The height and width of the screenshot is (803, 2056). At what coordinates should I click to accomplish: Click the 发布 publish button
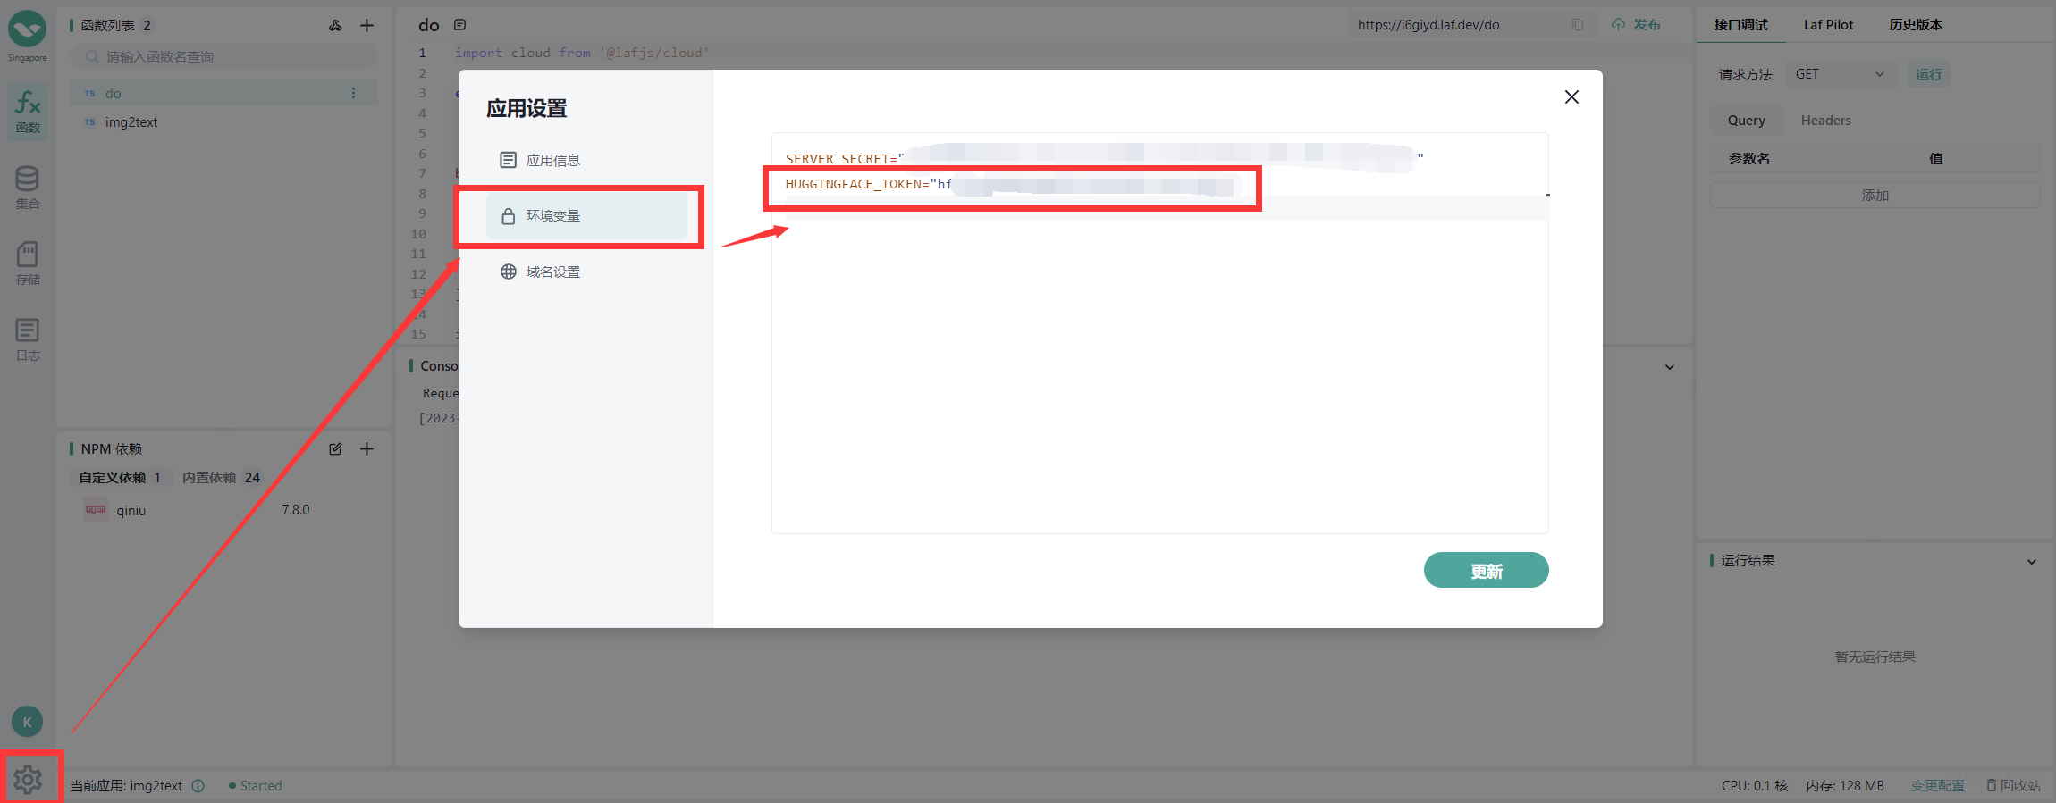click(x=1636, y=25)
